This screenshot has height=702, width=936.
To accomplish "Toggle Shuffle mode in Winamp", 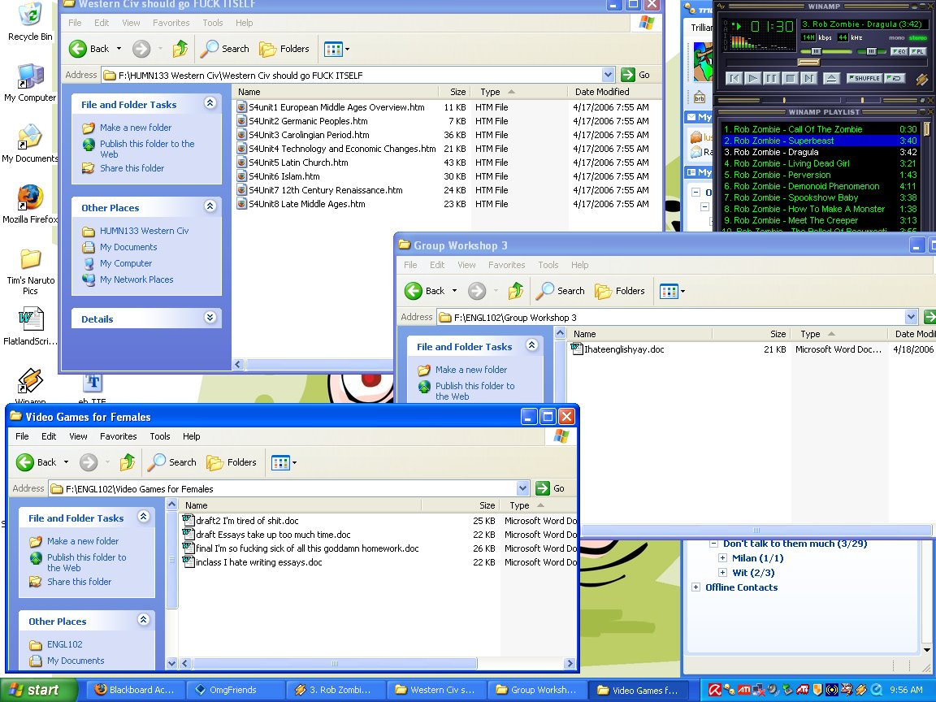I will 864,78.
